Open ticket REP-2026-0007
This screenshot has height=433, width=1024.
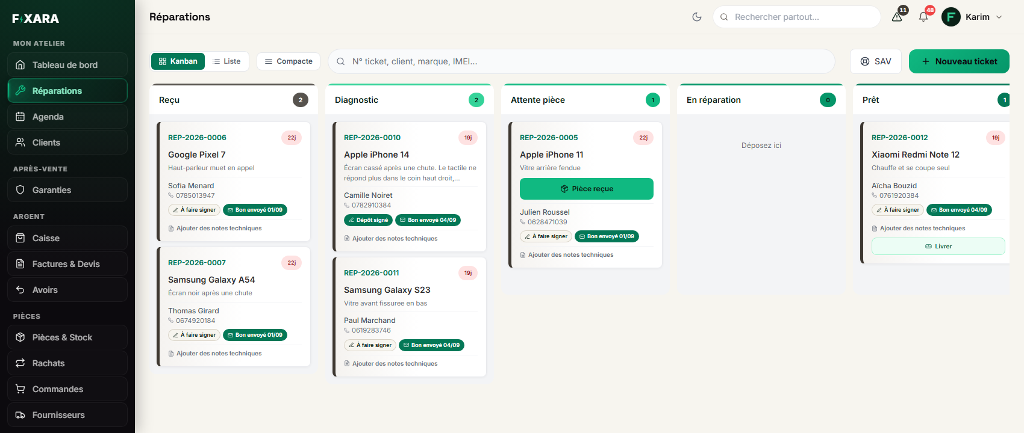coord(197,263)
